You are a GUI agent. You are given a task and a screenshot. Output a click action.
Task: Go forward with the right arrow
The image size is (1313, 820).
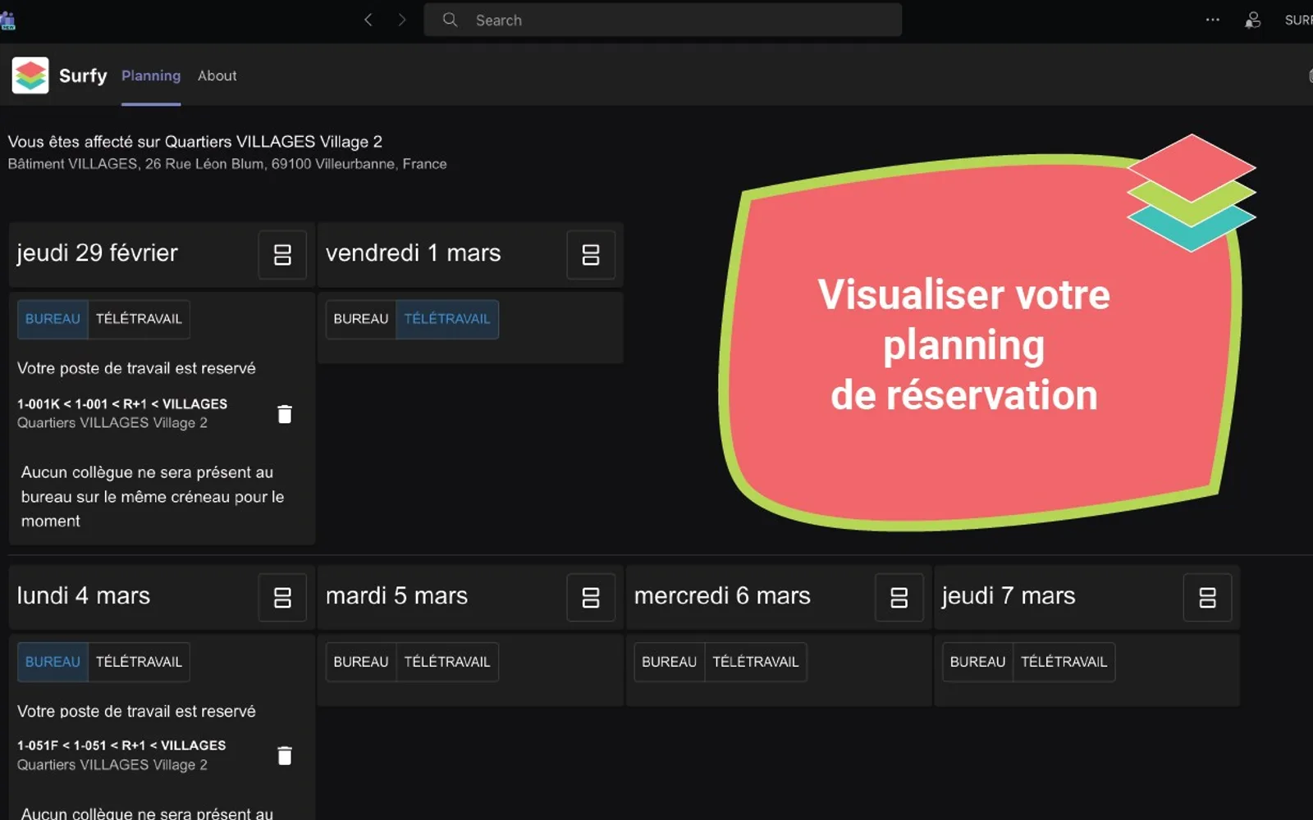[402, 20]
